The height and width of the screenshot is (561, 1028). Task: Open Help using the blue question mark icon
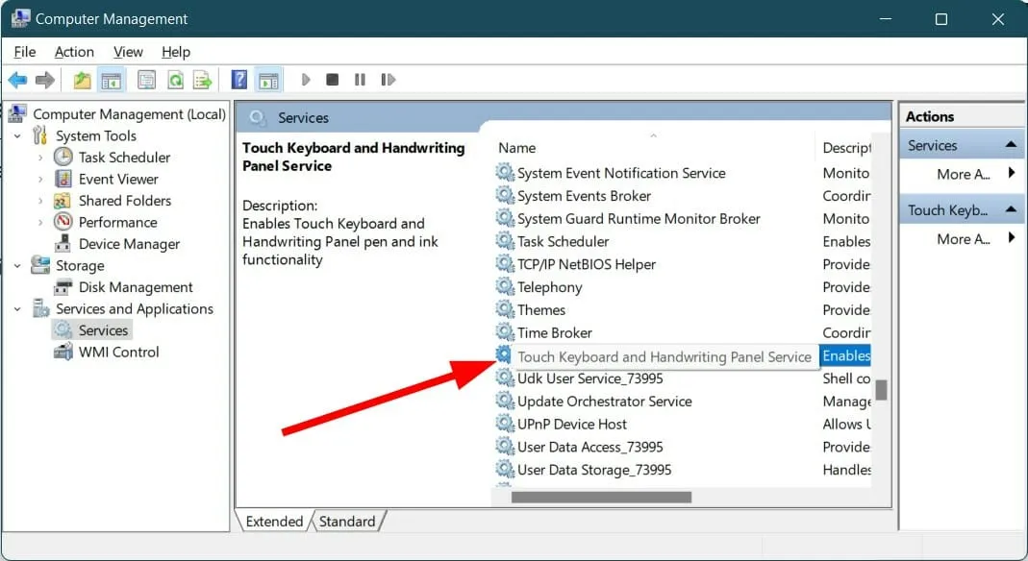pyautogui.click(x=239, y=80)
